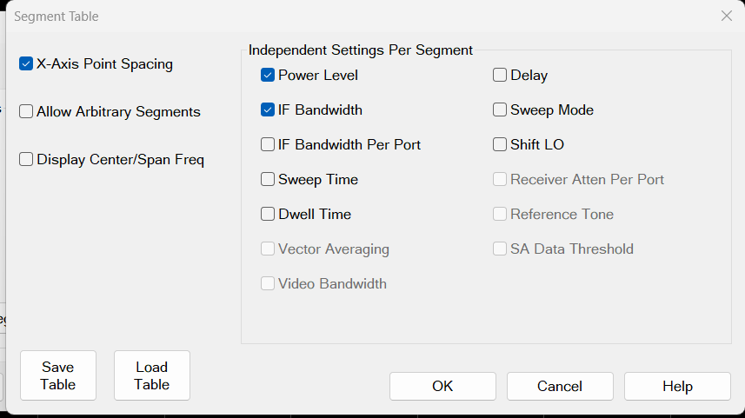Open Help for Segment Table

tap(677, 386)
